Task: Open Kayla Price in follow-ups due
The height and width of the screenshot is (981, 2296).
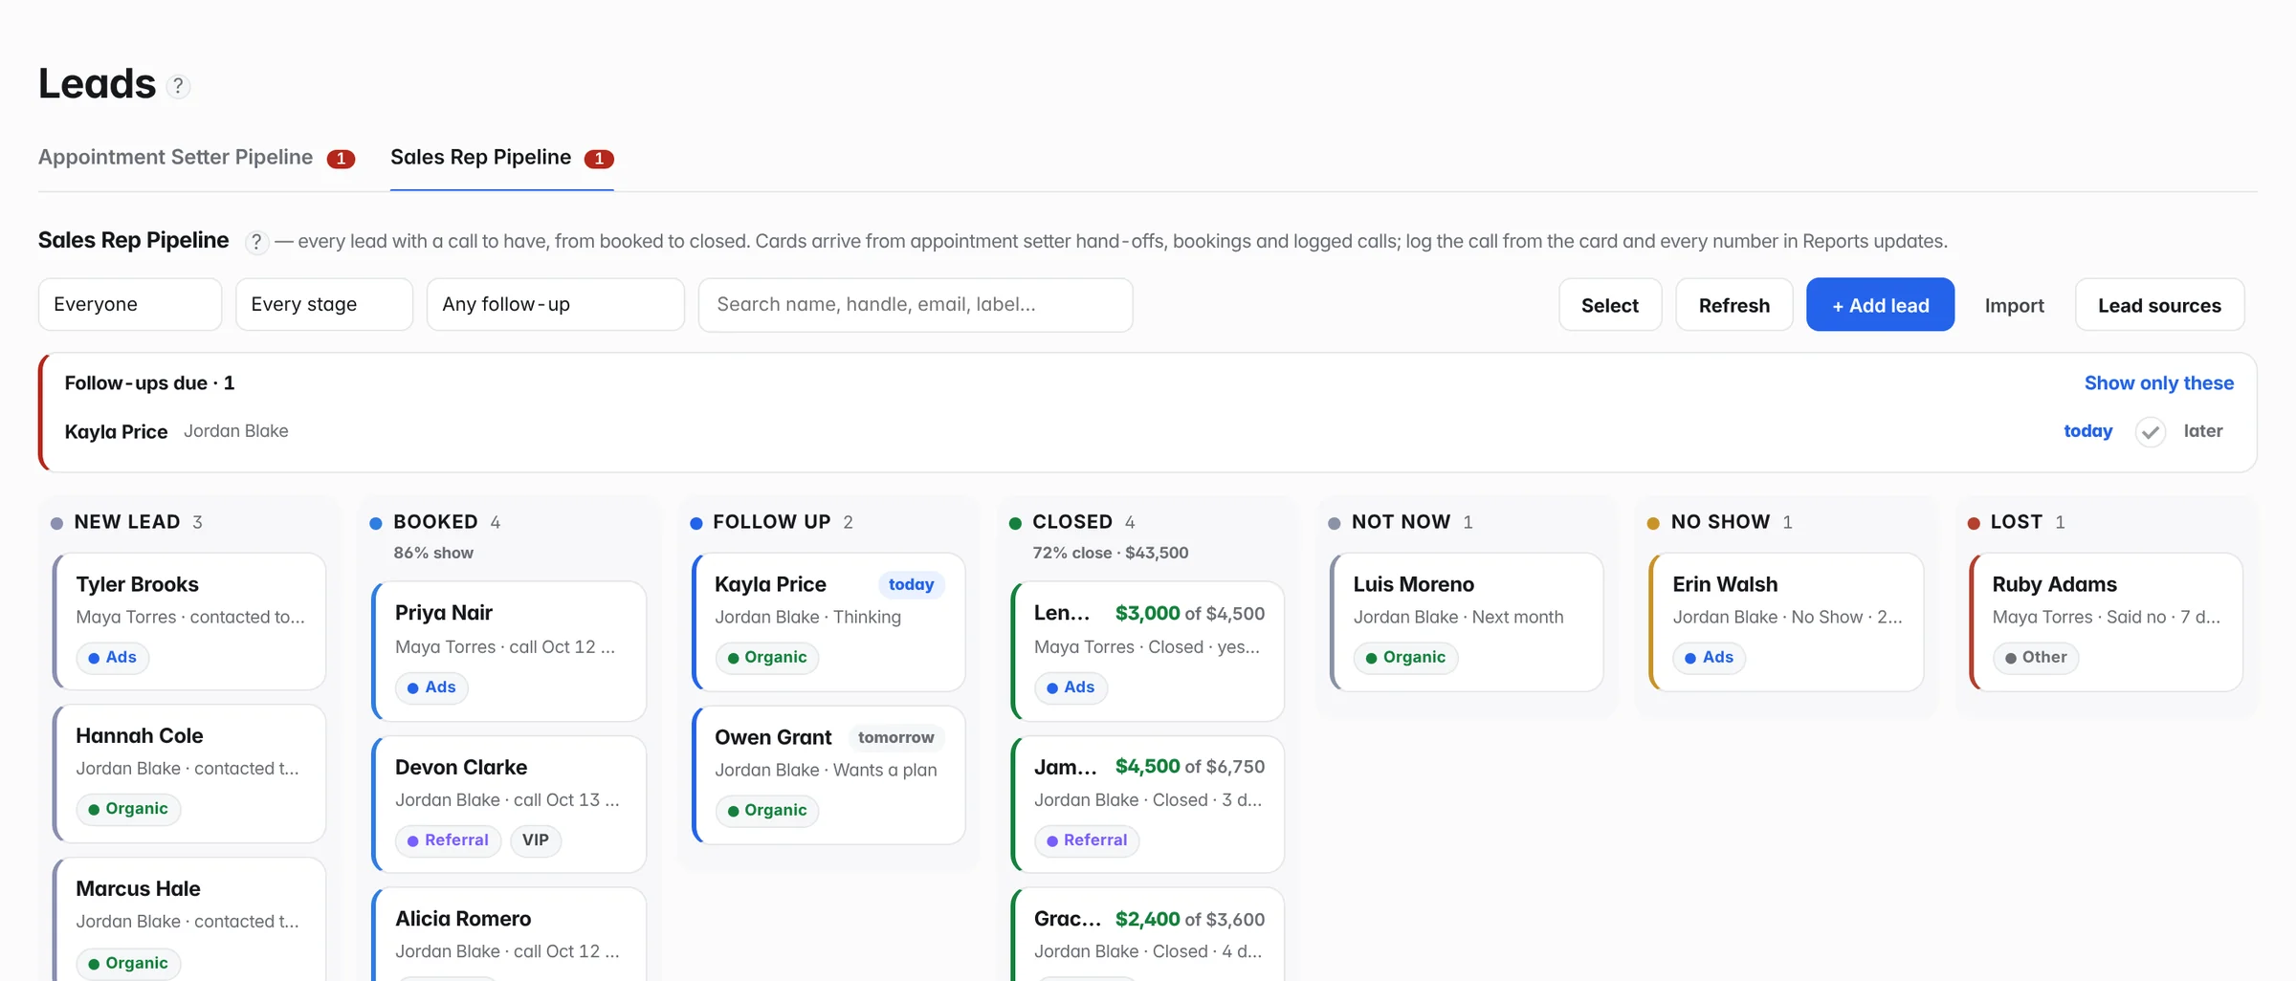Action: pos(116,432)
